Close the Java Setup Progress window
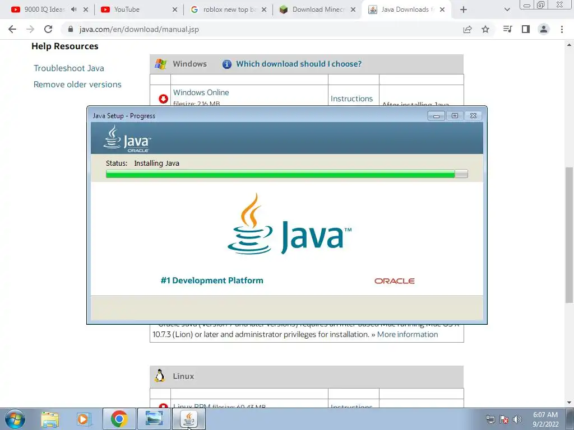The height and width of the screenshot is (430, 574). tap(473, 116)
